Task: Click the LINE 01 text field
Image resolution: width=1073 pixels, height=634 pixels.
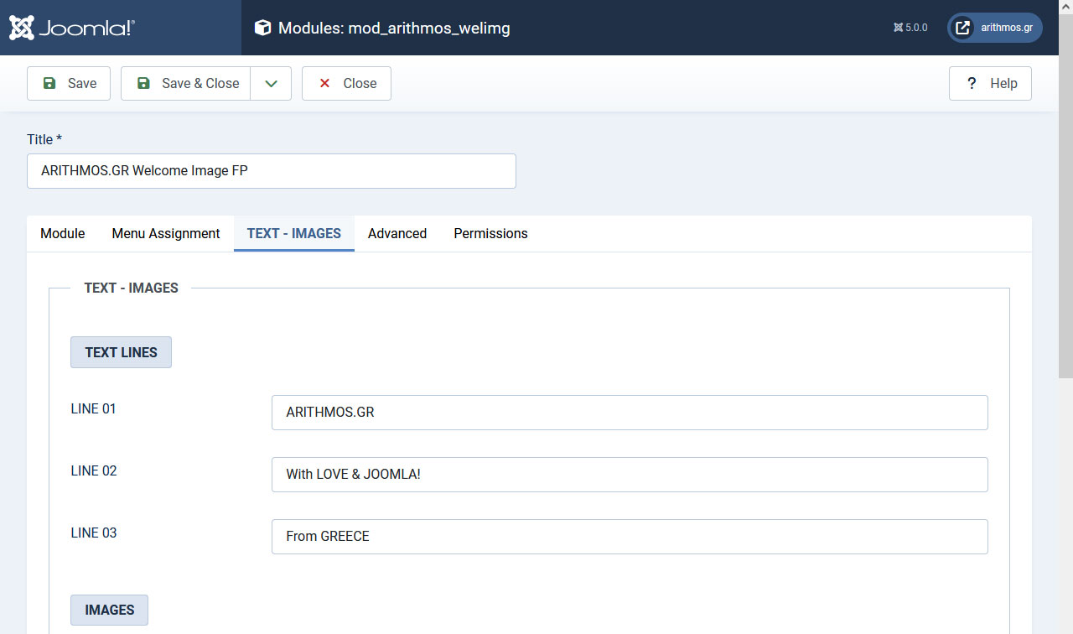Action: [630, 413]
